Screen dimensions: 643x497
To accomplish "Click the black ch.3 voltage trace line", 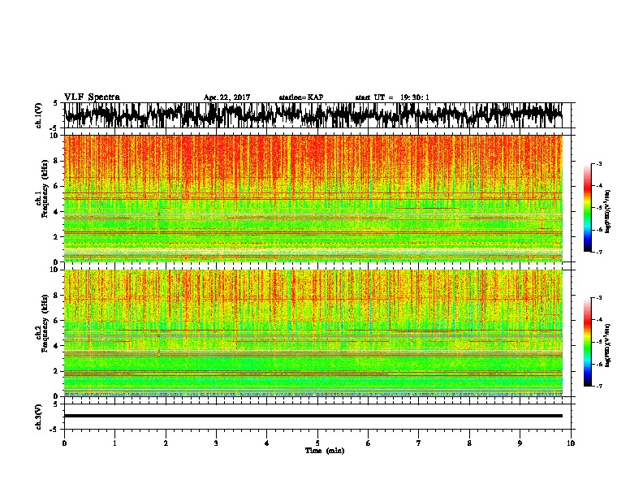I will [313, 416].
